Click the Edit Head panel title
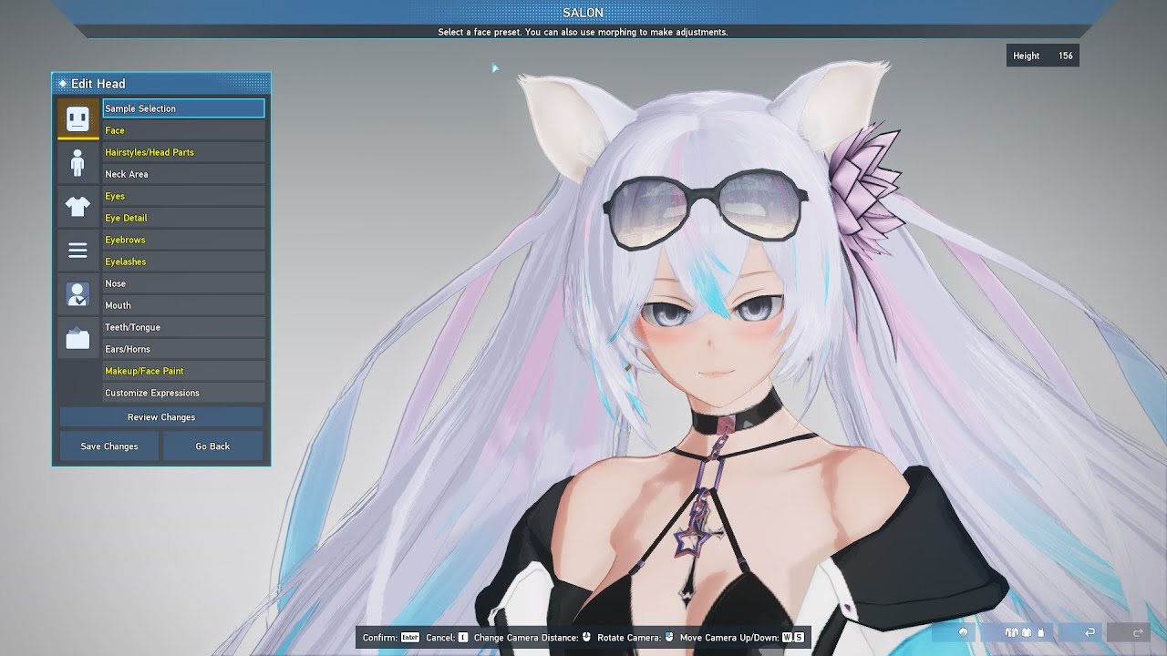 (98, 84)
